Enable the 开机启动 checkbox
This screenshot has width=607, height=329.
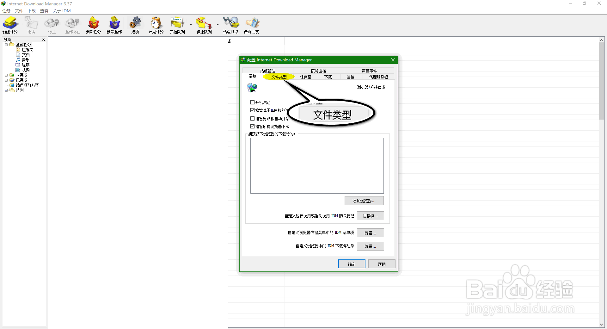[252, 102]
